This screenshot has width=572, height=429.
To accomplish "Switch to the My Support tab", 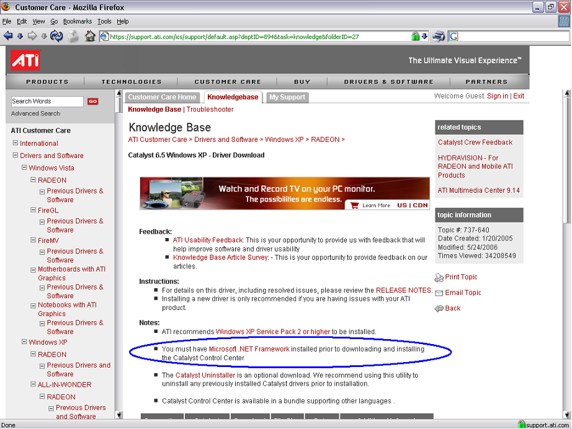I will click(x=287, y=97).
